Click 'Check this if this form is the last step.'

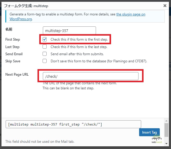tap(79, 47)
